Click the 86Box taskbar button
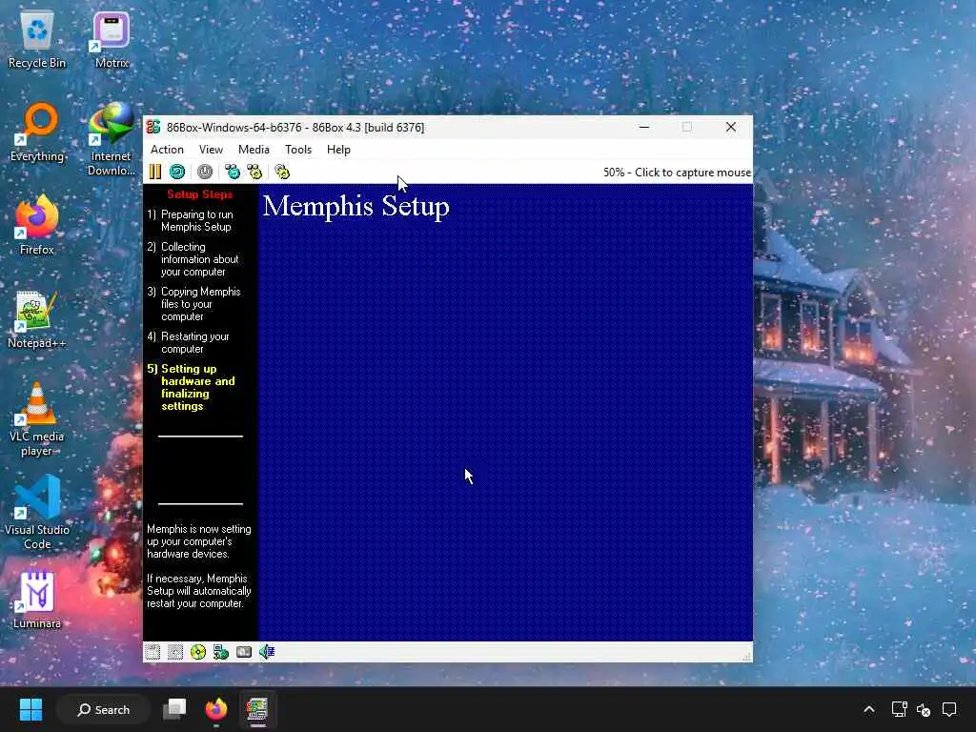Image resolution: width=976 pixels, height=732 pixels. [x=257, y=709]
